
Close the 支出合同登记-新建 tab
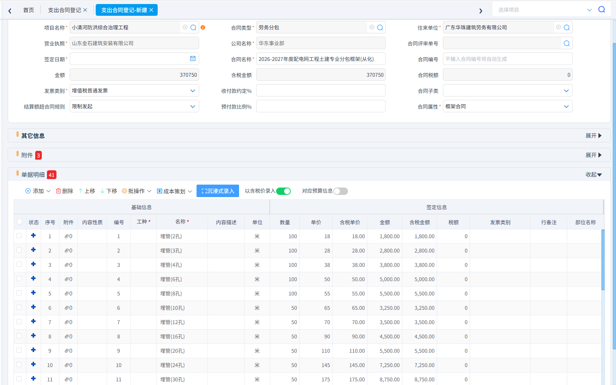pos(151,10)
